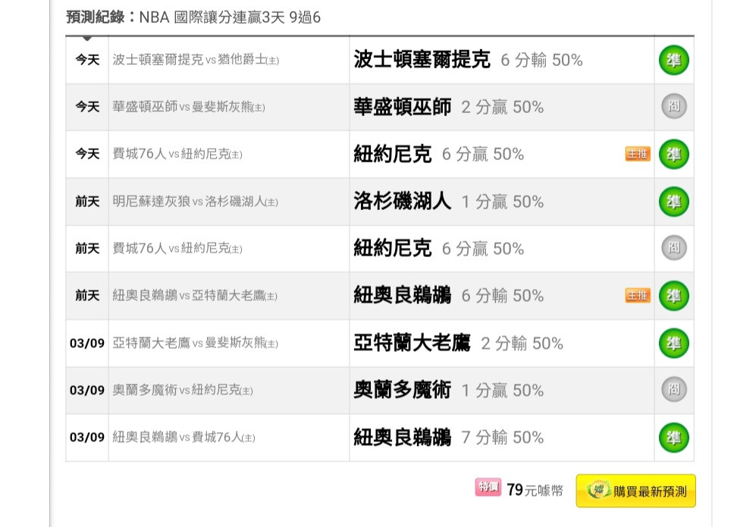737x527 pixels.
Task: Click green 準 icon on 紐奧良鵜鶘 7分輸 row
Action: tap(673, 438)
